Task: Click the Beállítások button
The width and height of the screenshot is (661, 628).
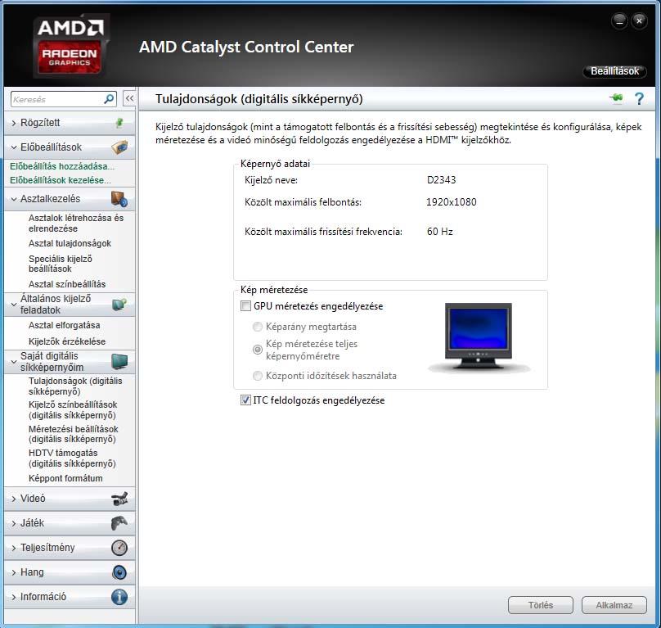Action: pos(614,71)
